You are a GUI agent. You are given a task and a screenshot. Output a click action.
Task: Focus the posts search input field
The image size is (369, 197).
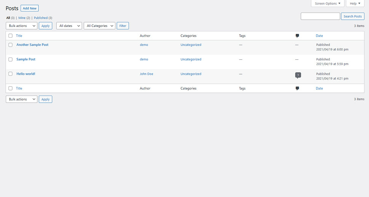pyautogui.click(x=320, y=16)
